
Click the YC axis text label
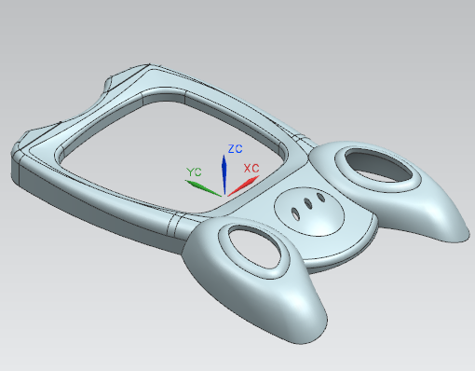(x=194, y=172)
